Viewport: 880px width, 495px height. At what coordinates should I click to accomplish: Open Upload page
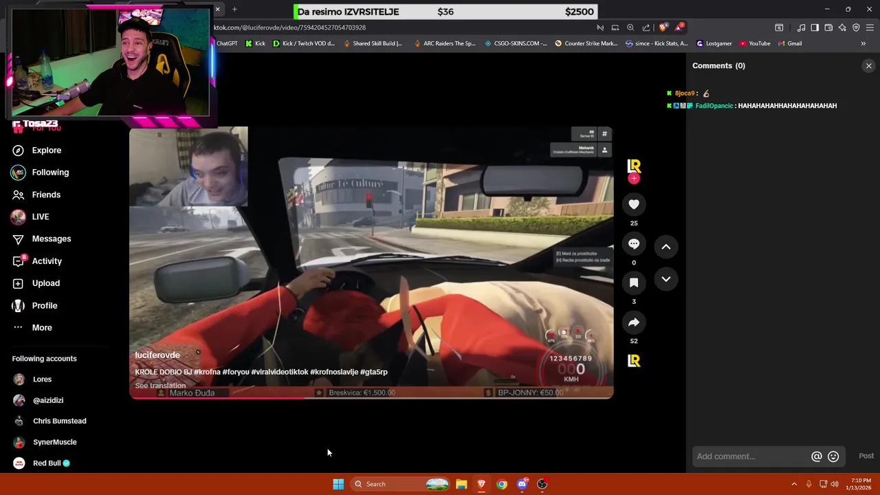point(46,283)
